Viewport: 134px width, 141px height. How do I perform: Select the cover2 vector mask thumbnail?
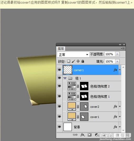(x=84, y=106)
